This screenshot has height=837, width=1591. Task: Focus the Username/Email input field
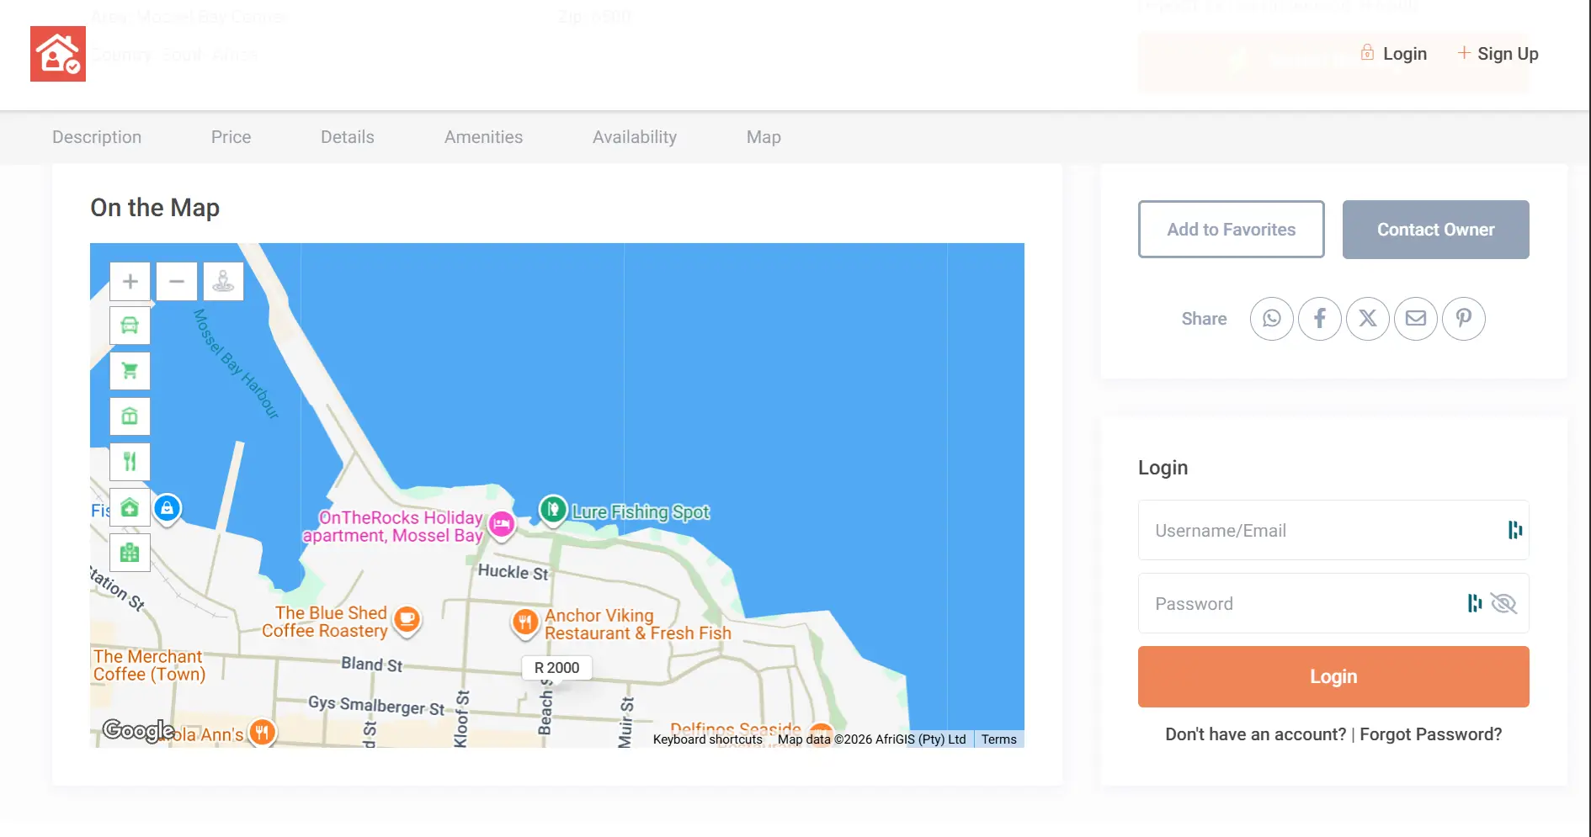tap(1322, 531)
